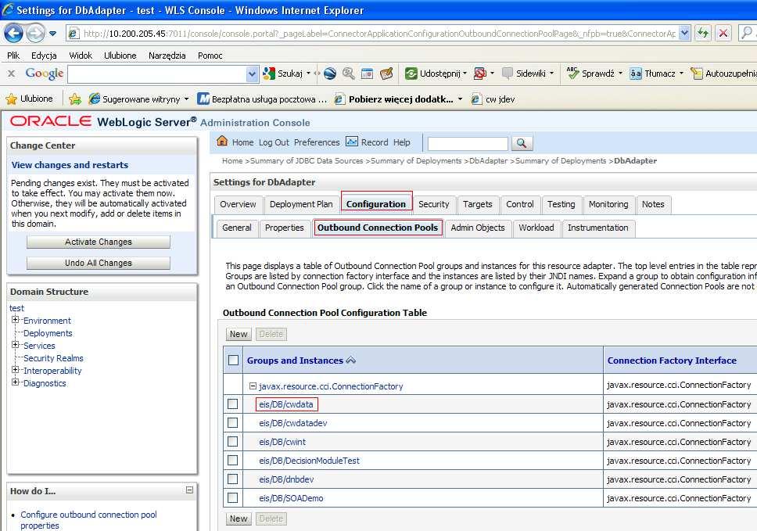This screenshot has width=757, height=531.
Task: Click the New button above the table
Action: tap(239, 334)
